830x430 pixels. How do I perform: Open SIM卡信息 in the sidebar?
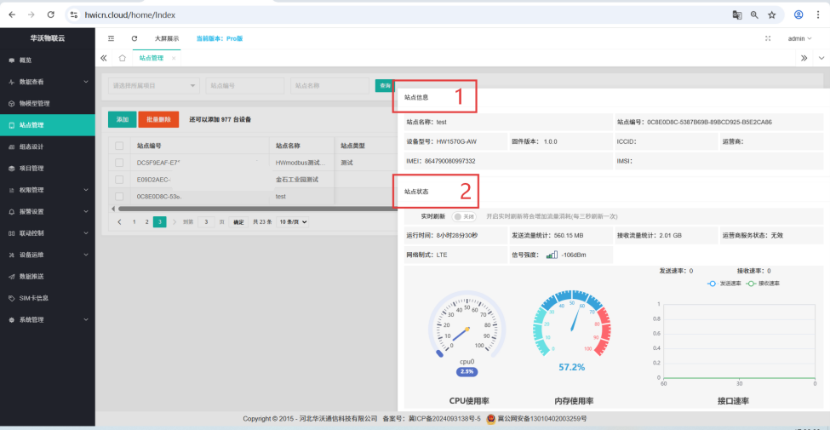point(48,298)
